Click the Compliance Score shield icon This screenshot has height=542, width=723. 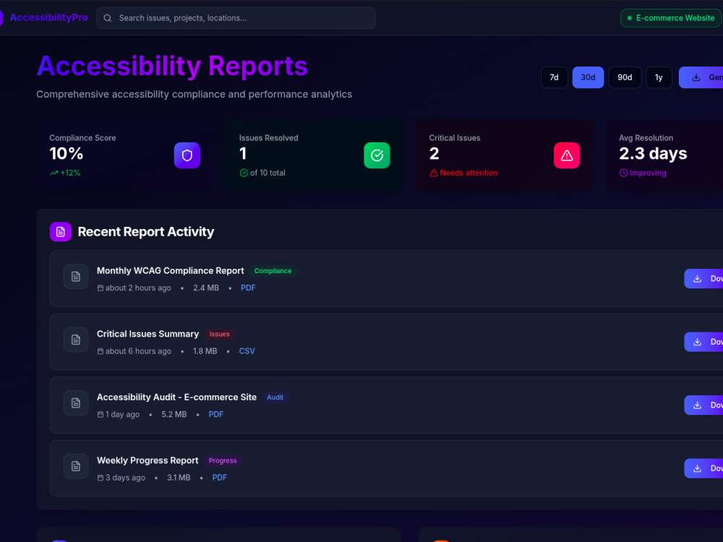pos(187,155)
